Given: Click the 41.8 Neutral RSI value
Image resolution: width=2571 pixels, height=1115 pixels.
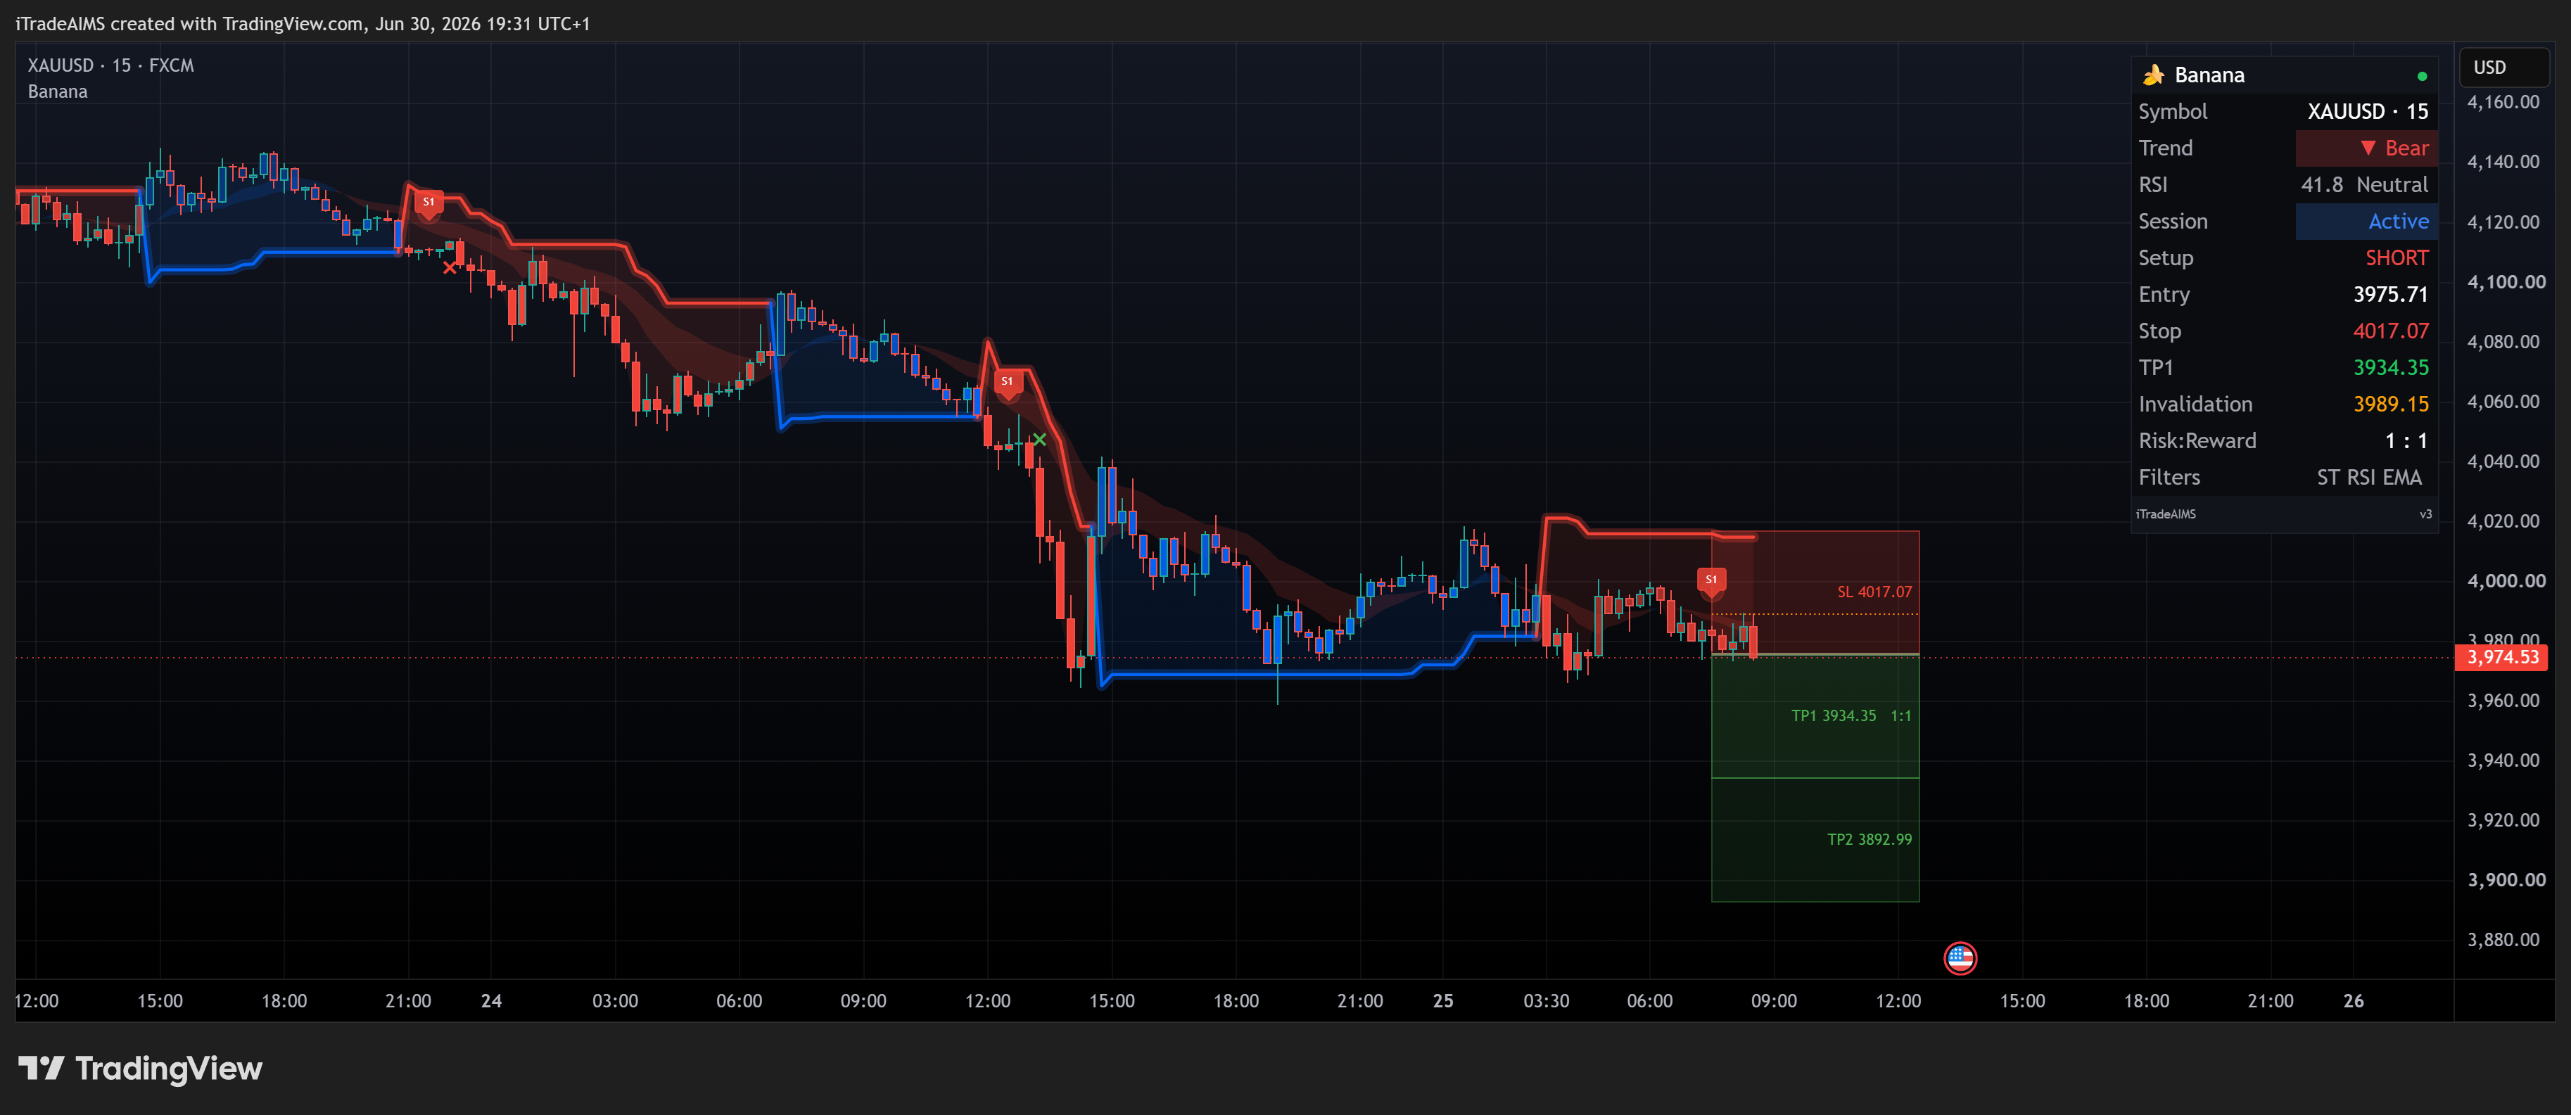Looking at the screenshot, I should pos(2364,185).
